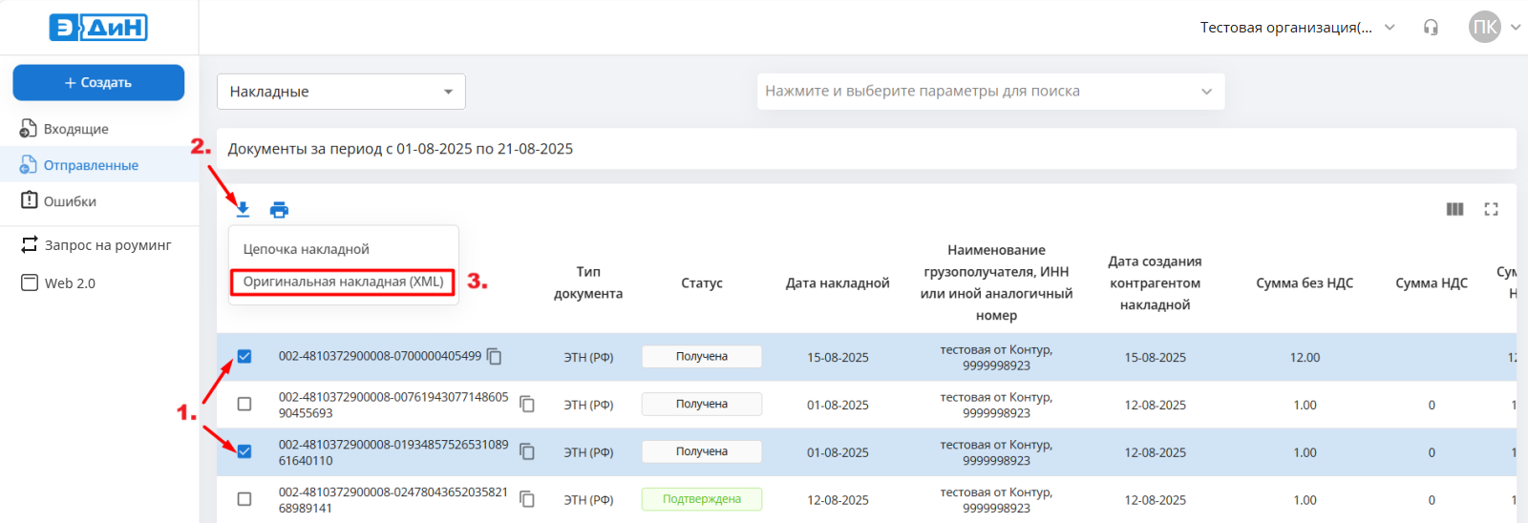The width and height of the screenshot is (1528, 523).
Task: Open the Накладные document type dropdown
Action: (x=341, y=92)
